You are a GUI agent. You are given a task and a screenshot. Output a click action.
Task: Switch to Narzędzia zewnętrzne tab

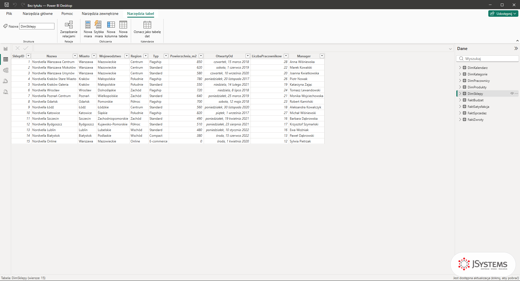(100, 14)
